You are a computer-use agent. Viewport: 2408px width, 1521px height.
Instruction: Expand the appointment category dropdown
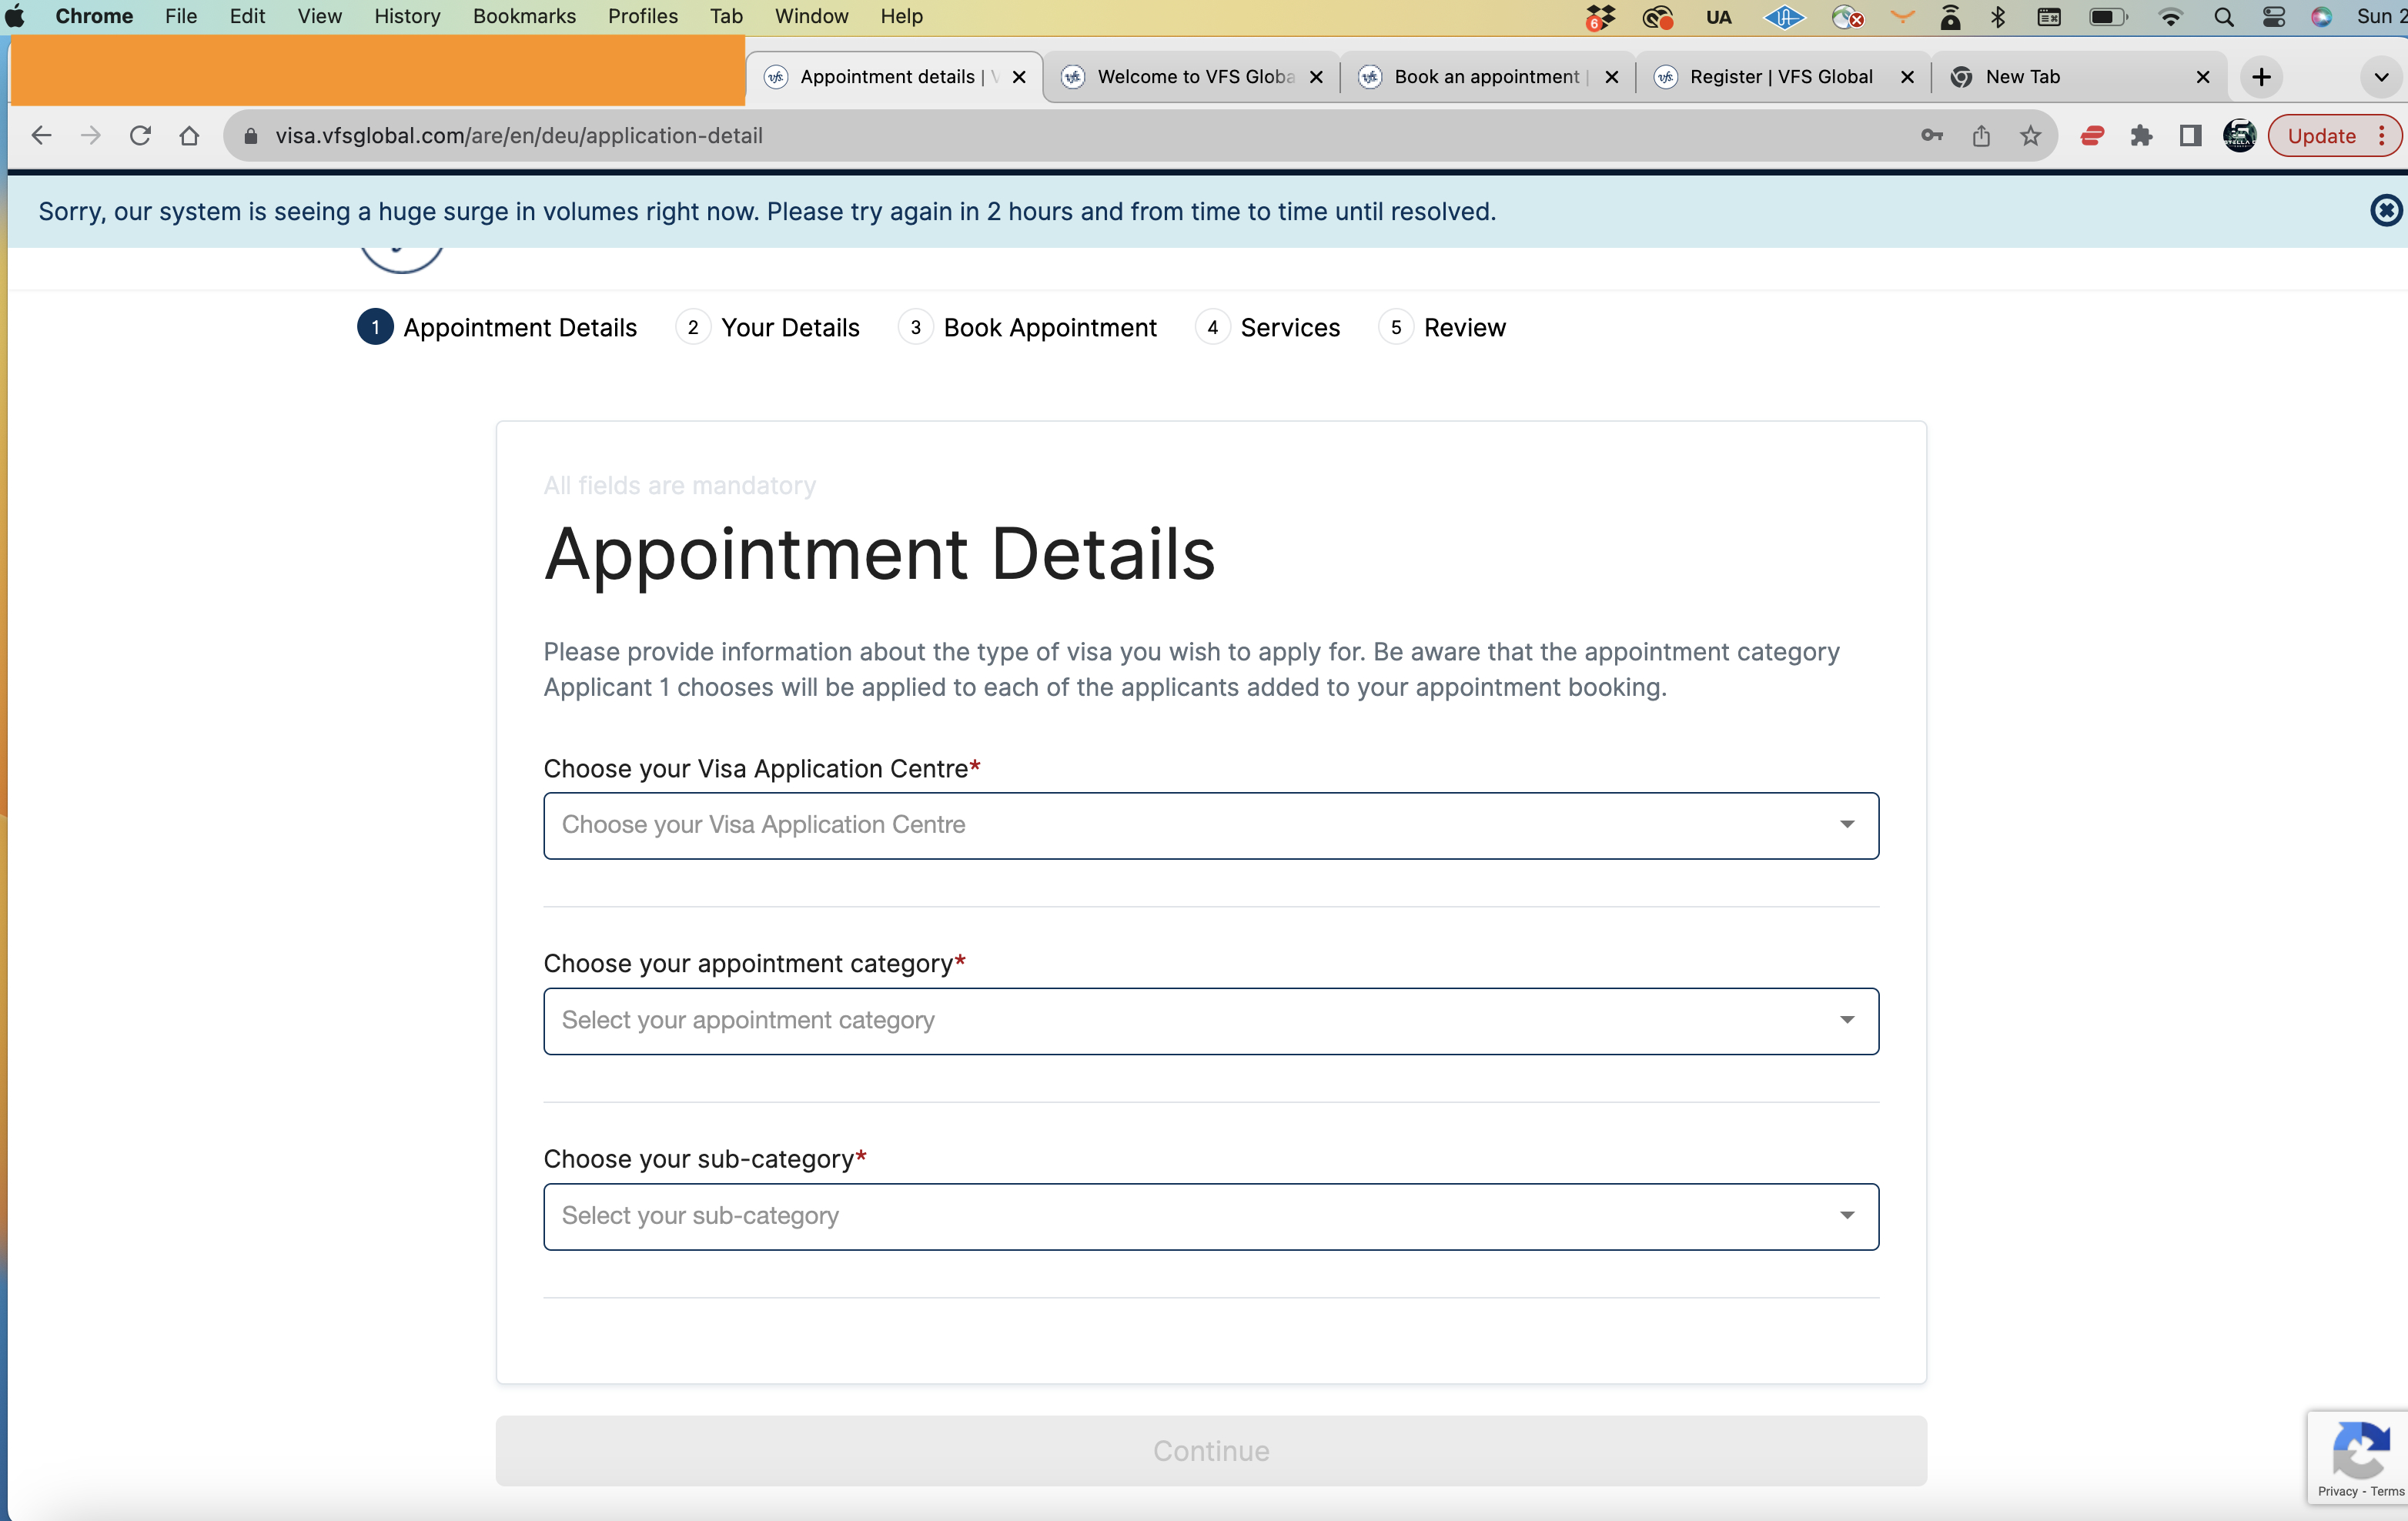pyautogui.click(x=1211, y=1020)
